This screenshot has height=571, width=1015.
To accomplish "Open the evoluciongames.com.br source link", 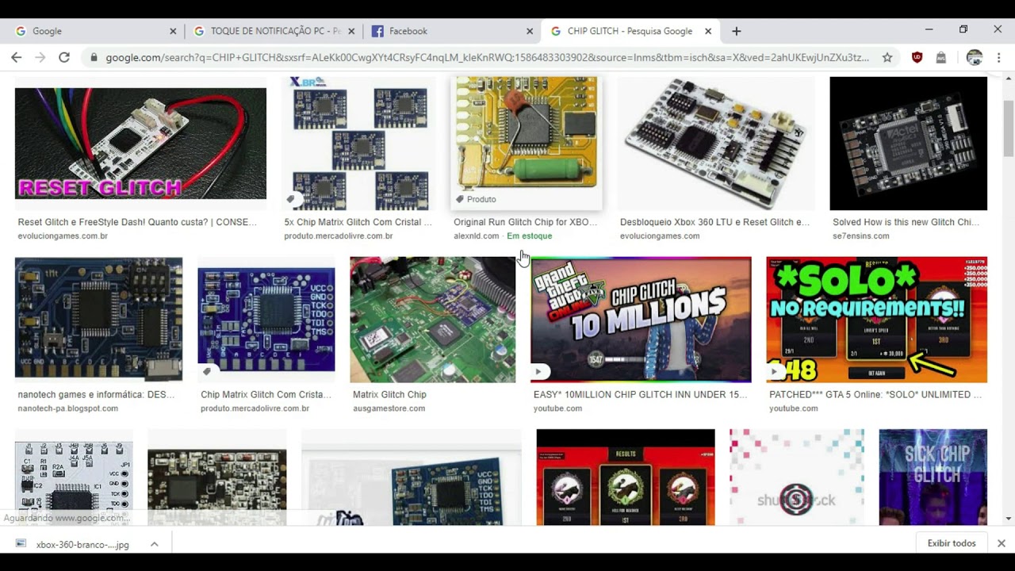I will pyautogui.click(x=63, y=236).
